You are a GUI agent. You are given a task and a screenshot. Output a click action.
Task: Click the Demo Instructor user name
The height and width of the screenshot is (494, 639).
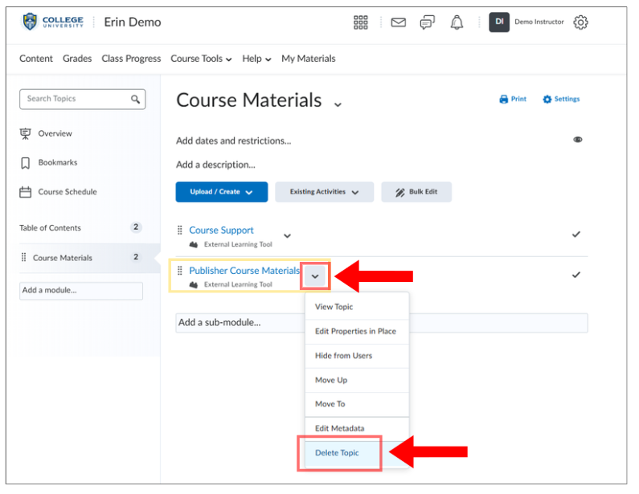pos(539,22)
